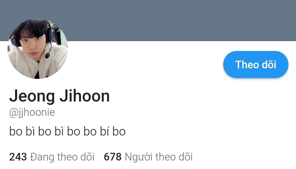Click the banner area above Theo dõi
This screenshot has width=296, height=169.
tap(256, 20)
